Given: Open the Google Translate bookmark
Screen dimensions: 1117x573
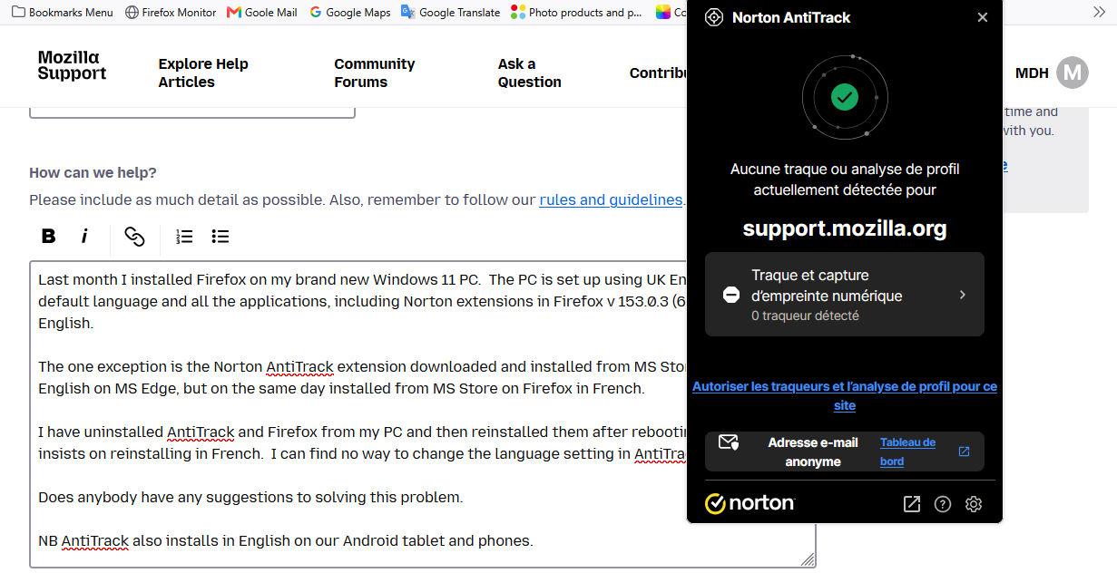Looking at the screenshot, I should (451, 13).
